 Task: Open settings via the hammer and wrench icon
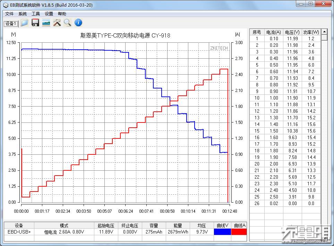57,23
